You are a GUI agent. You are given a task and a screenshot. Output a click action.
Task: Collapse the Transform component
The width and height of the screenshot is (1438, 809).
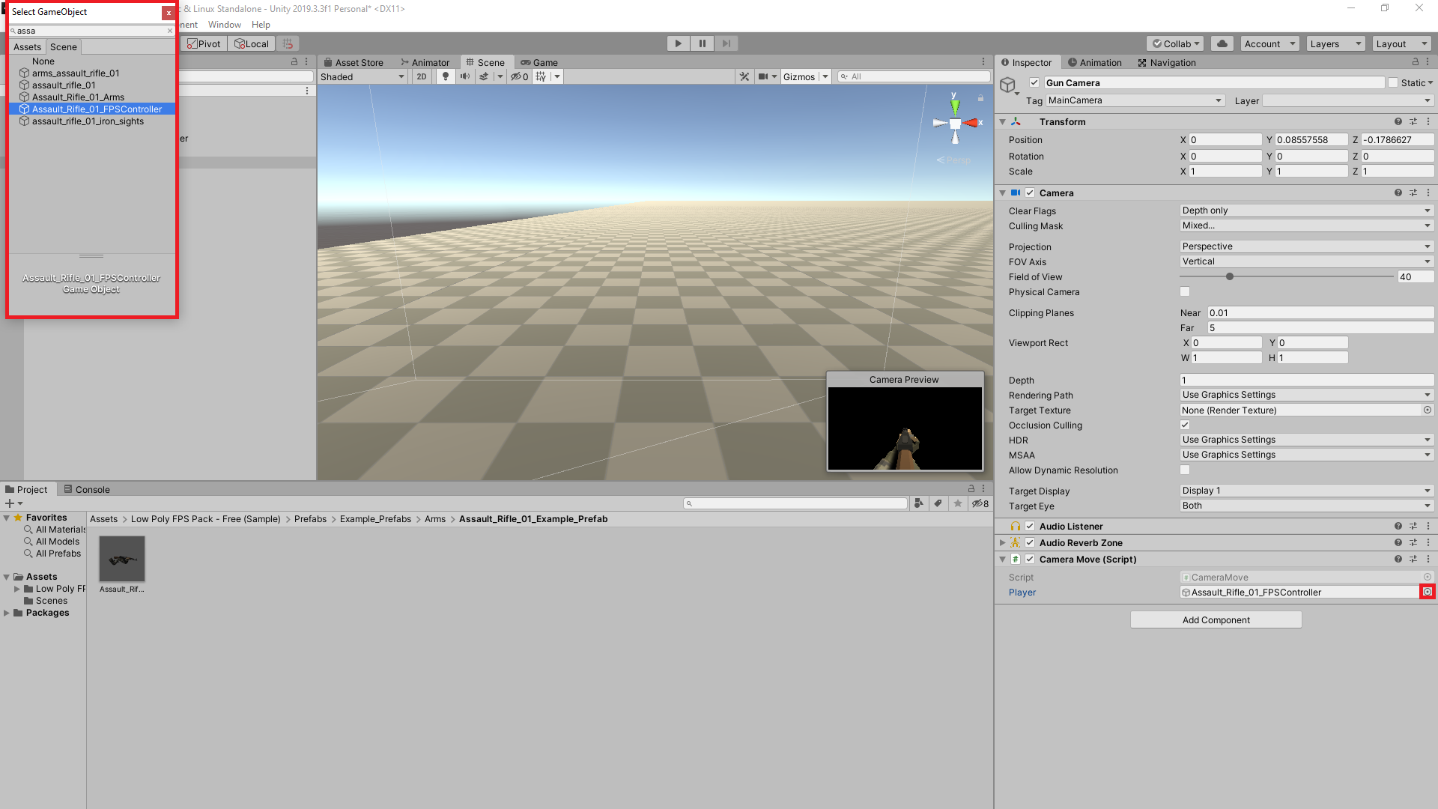(1003, 121)
